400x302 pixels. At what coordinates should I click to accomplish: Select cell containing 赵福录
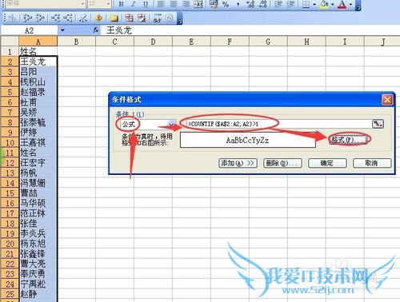tap(38, 92)
